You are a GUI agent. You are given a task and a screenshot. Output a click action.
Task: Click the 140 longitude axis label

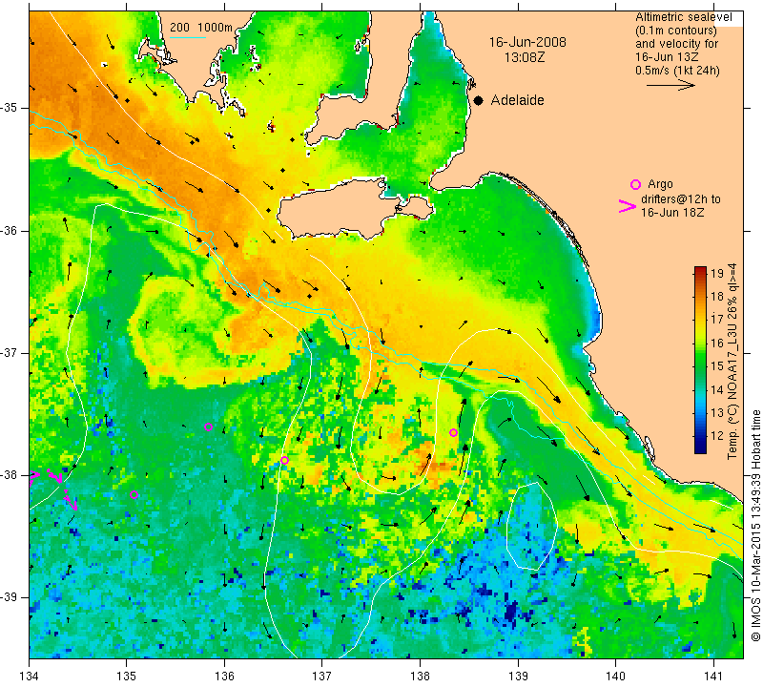coord(615,677)
